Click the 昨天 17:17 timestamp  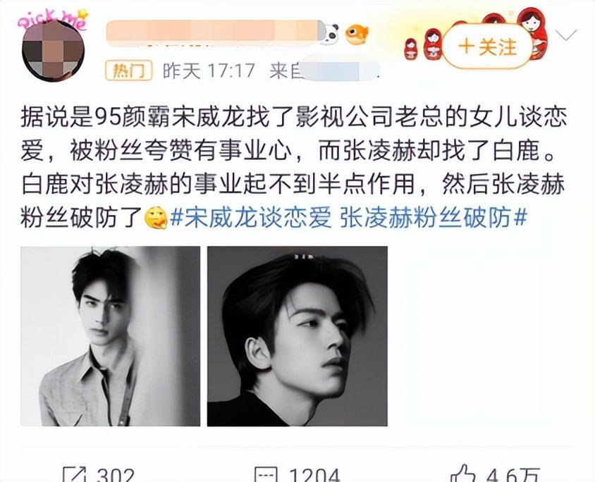pos(209,70)
